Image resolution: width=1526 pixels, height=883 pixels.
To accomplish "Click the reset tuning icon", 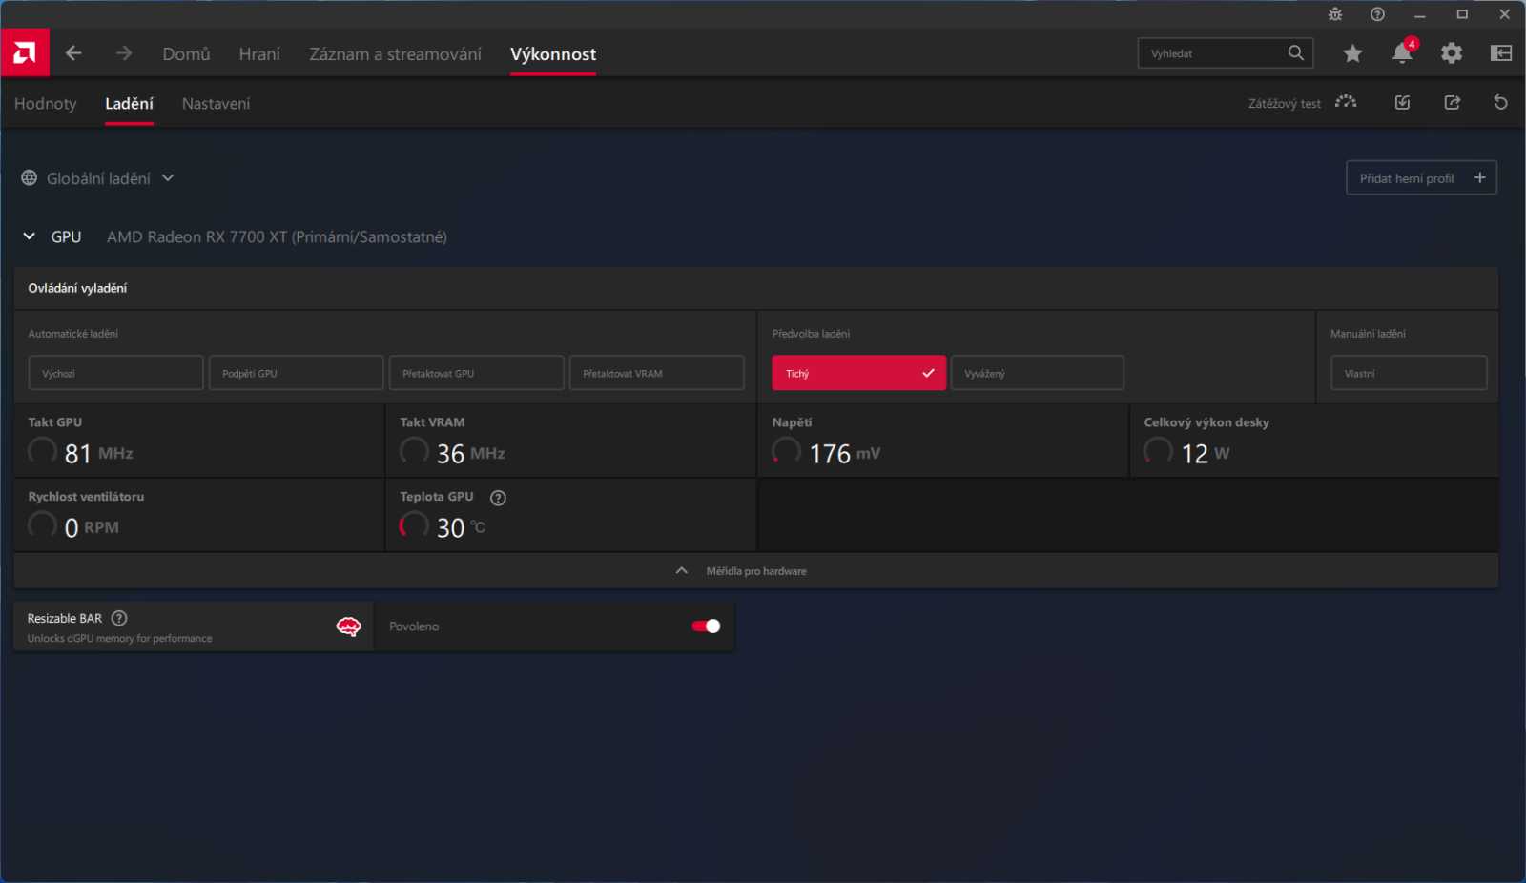I will pos(1501,103).
